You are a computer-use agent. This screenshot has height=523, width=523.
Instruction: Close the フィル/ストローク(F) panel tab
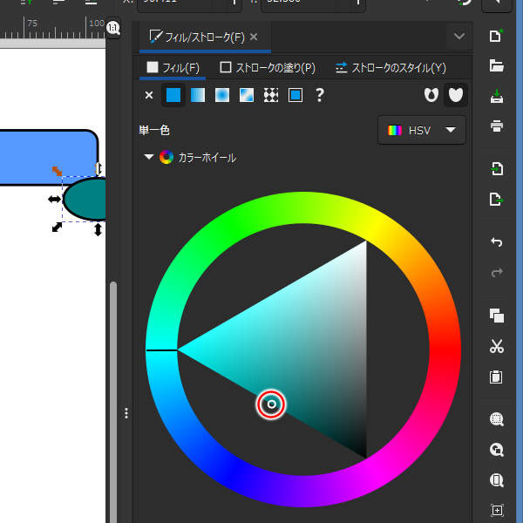254,37
